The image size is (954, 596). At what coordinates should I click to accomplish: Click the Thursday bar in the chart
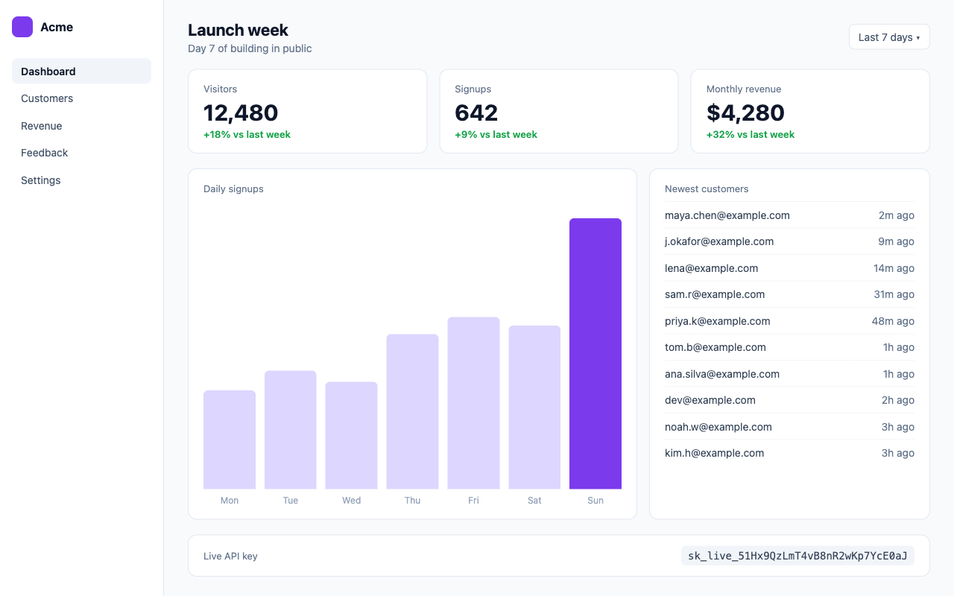(x=412, y=412)
